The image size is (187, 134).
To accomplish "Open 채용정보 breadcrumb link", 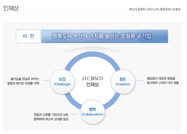I will point(165,9).
